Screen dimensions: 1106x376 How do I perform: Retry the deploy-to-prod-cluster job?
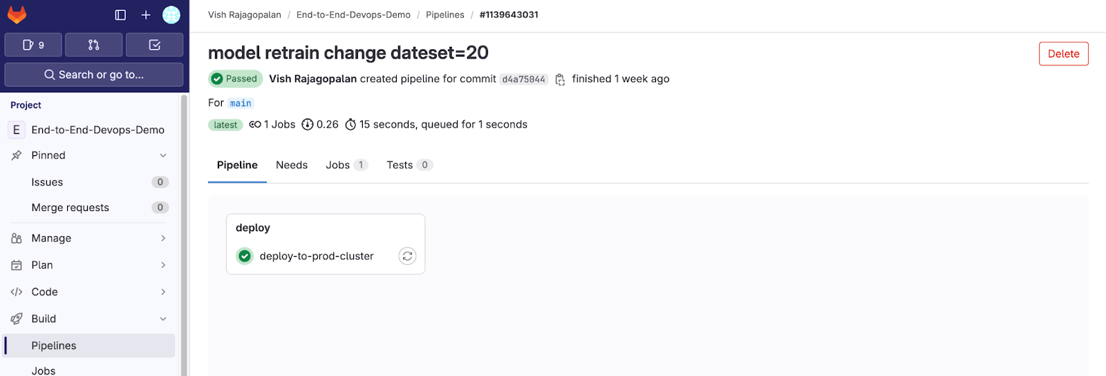click(407, 256)
